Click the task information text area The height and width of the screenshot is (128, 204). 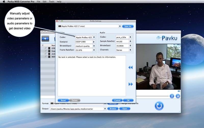coord(92,76)
